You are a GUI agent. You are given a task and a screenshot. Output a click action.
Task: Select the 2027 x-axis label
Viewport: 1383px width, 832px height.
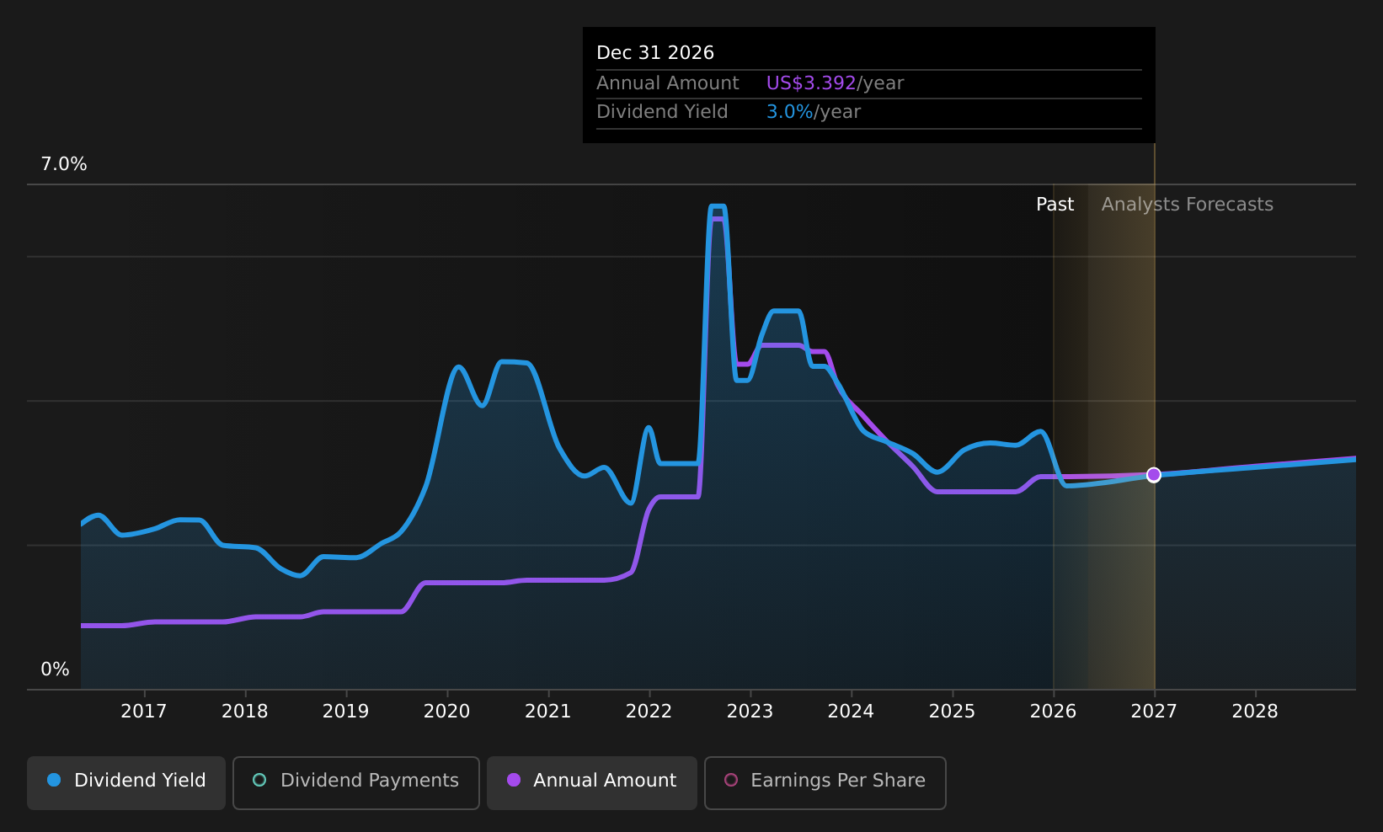(1155, 712)
